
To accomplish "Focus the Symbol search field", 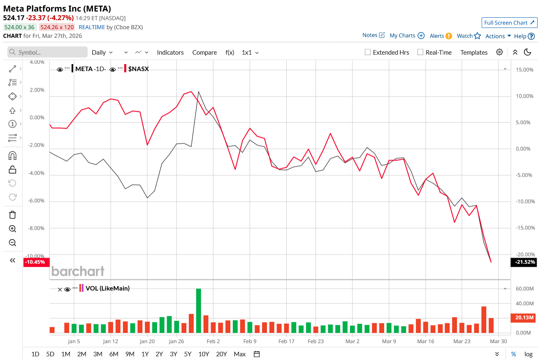I will (48, 52).
